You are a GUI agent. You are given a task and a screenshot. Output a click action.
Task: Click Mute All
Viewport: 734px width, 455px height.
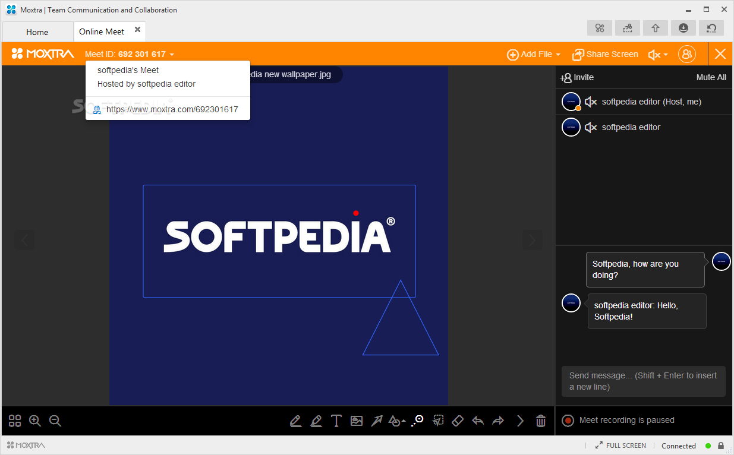(x=711, y=77)
